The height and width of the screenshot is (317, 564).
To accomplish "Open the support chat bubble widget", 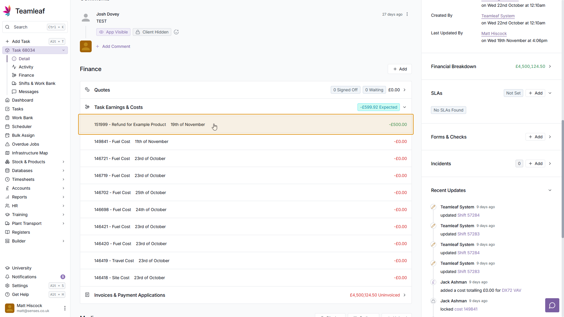I will pyautogui.click(x=552, y=305).
